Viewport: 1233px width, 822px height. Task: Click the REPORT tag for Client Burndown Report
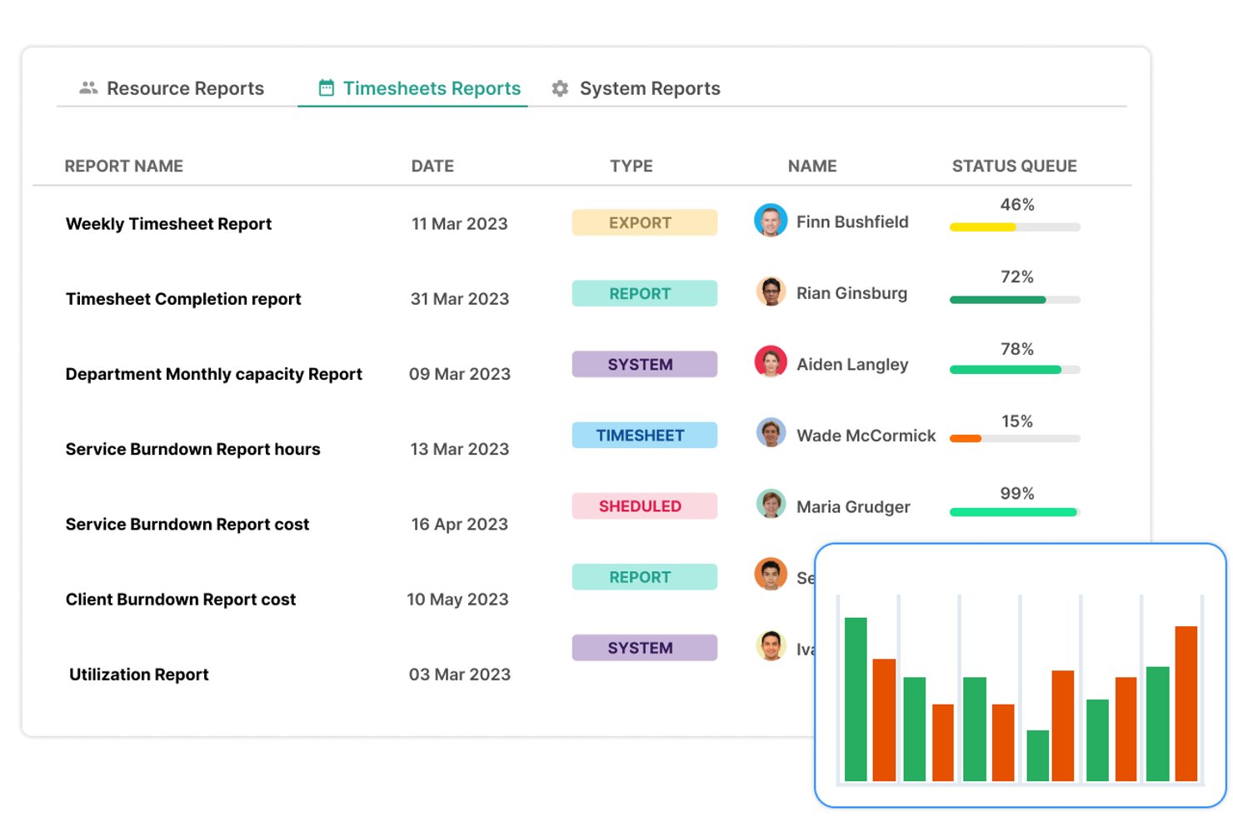point(644,577)
